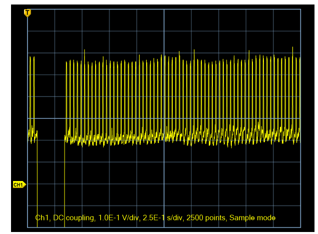
Task: Click the yellow T trigger position marker
Action: click(x=28, y=13)
